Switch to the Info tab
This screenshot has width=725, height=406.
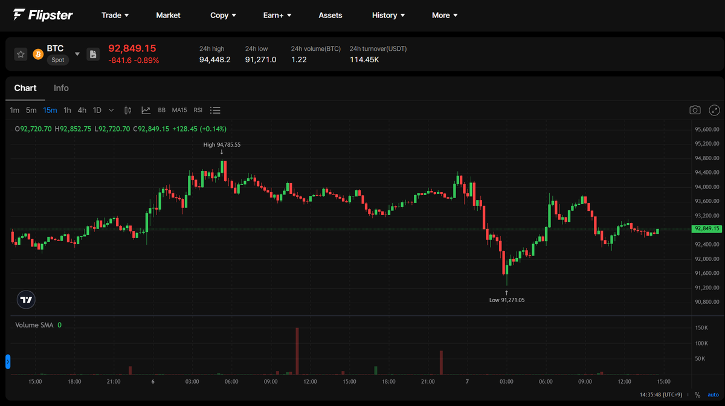point(61,88)
